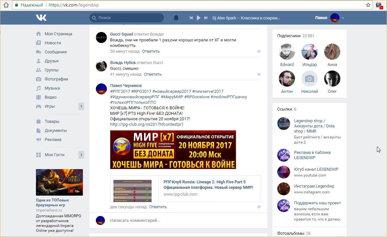Open the Подписчики list header
This screenshot has height=237, width=387.
296,36
